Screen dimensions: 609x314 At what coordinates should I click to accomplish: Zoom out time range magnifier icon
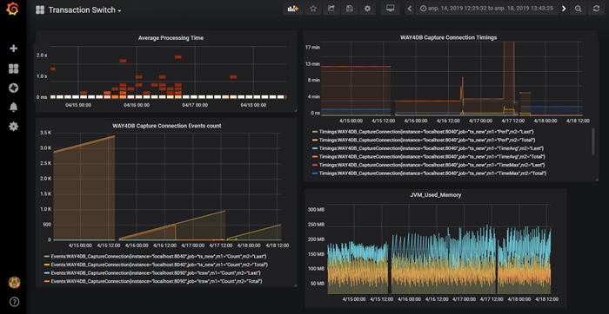tap(578, 9)
